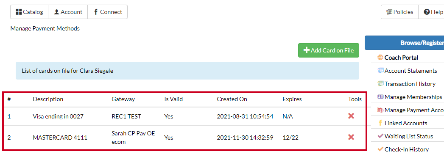The width and height of the screenshot is (444, 154).
Task: Open the Connect menu button
Action: [x=108, y=12]
